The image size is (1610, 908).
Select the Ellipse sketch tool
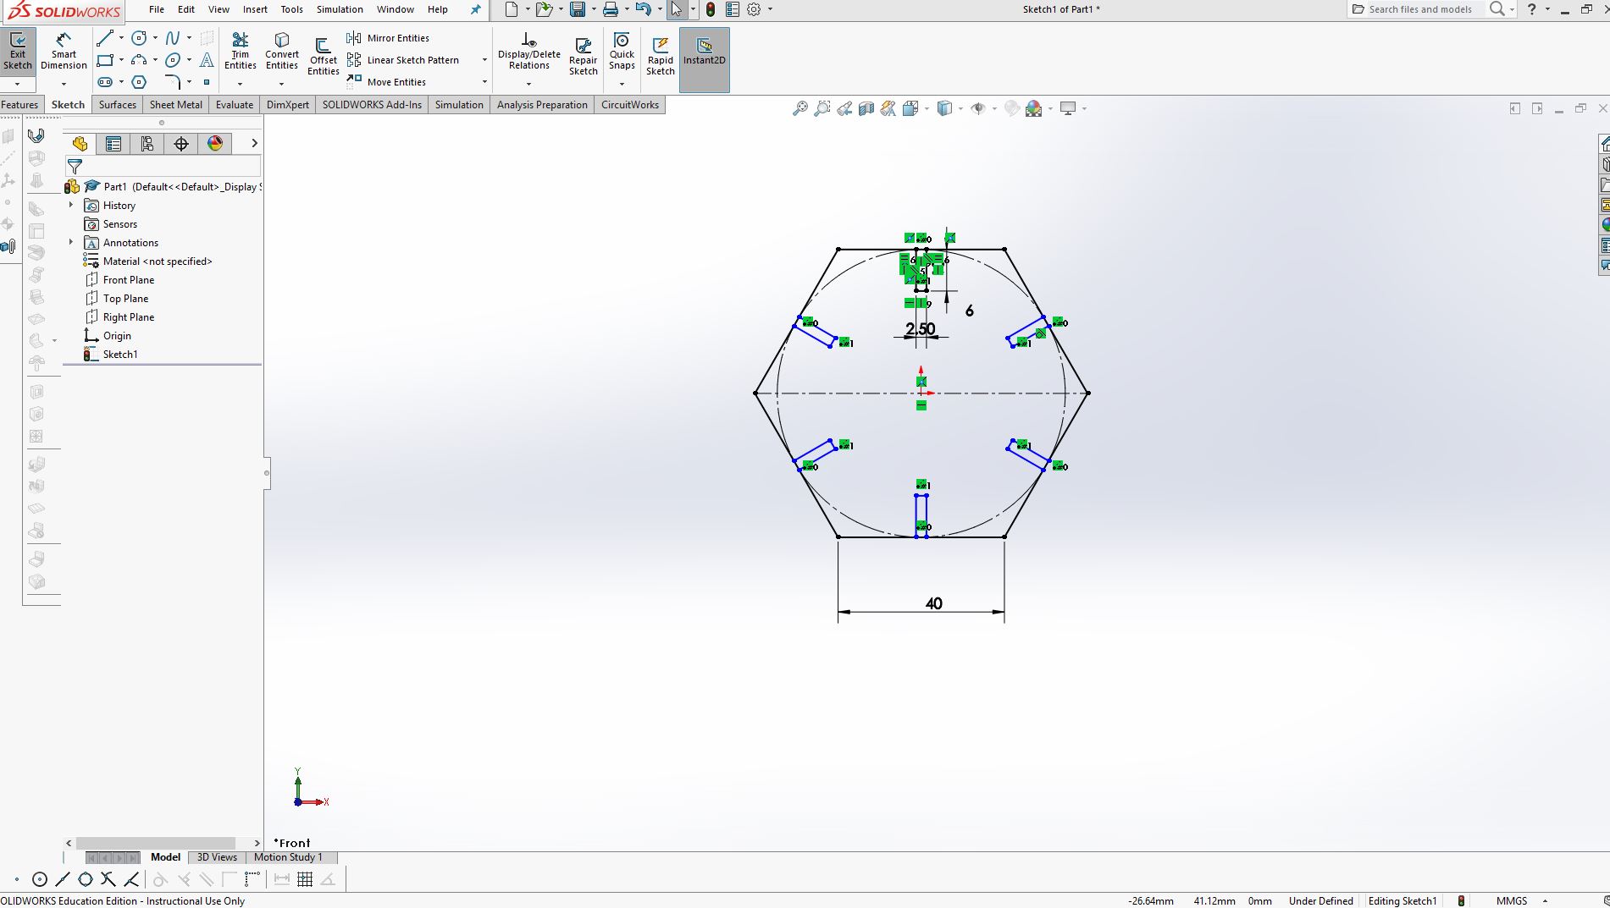click(x=173, y=60)
